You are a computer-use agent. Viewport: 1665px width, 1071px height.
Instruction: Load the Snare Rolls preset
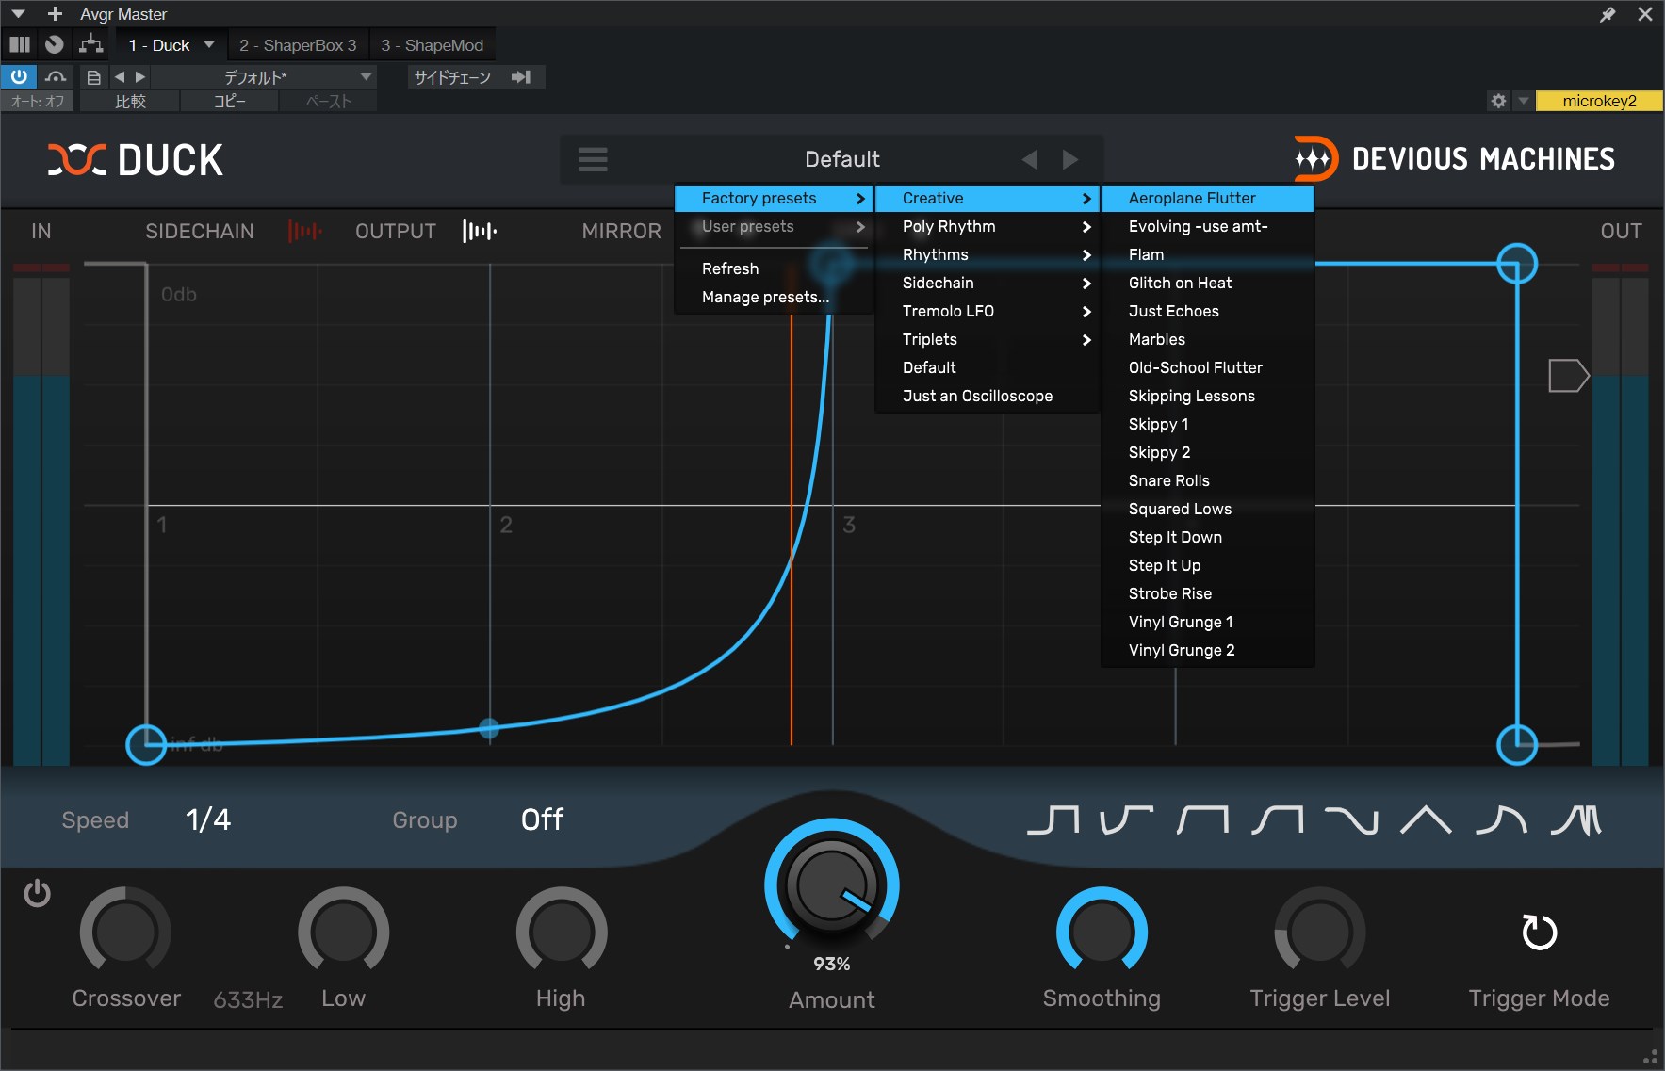(x=1208, y=480)
